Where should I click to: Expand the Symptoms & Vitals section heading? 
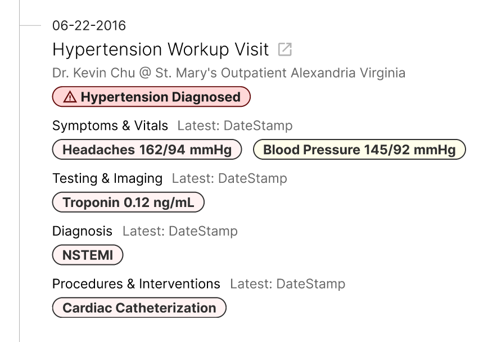110,125
